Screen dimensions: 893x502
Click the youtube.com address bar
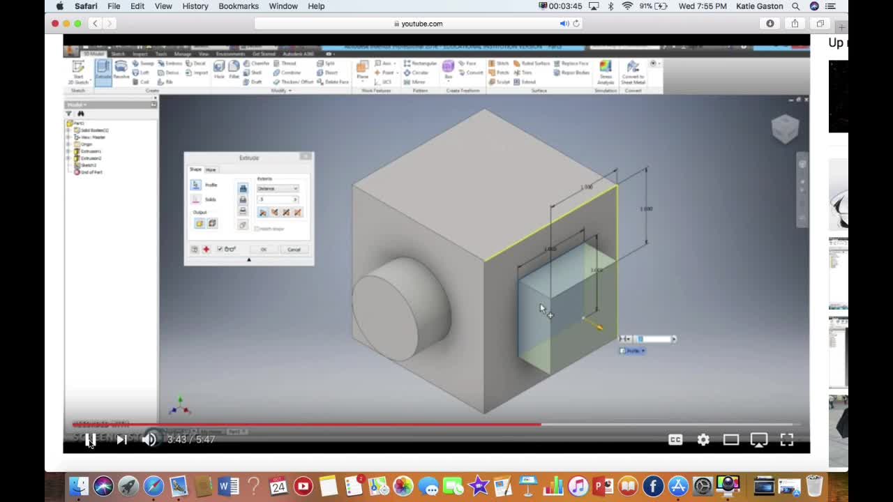pyautogui.click(x=419, y=24)
